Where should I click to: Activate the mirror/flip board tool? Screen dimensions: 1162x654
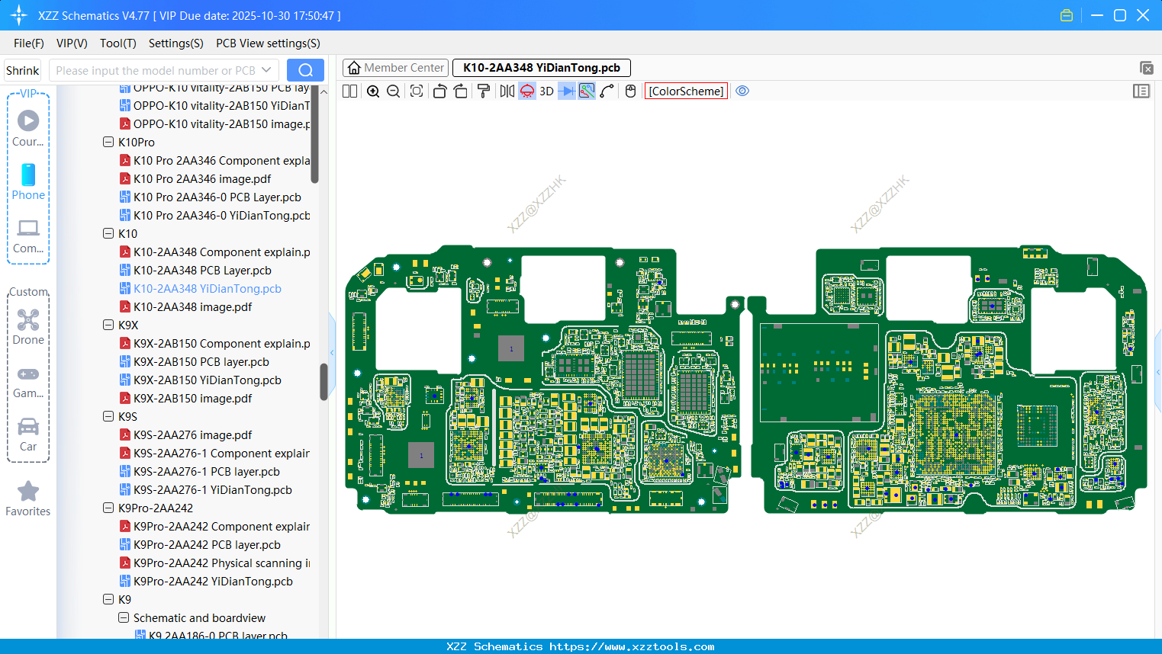pyautogui.click(x=505, y=91)
